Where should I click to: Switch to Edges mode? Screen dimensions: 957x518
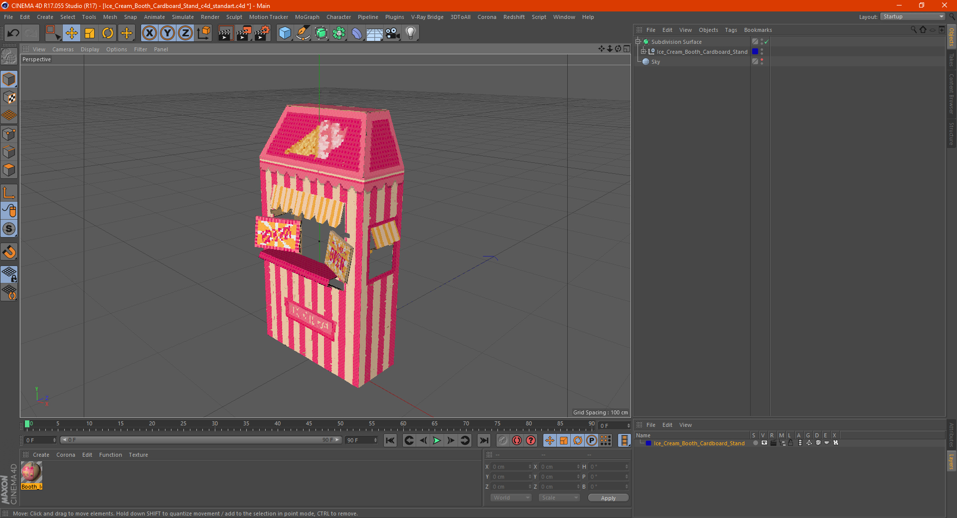(9, 152)
